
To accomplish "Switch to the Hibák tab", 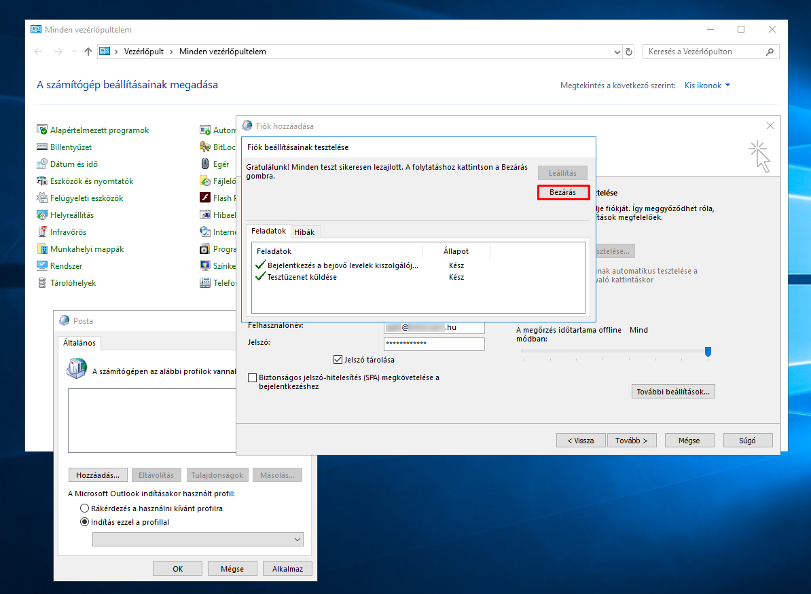I will [304, 232].
